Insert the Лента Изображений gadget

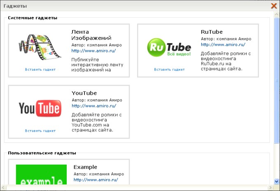[40, 70]
